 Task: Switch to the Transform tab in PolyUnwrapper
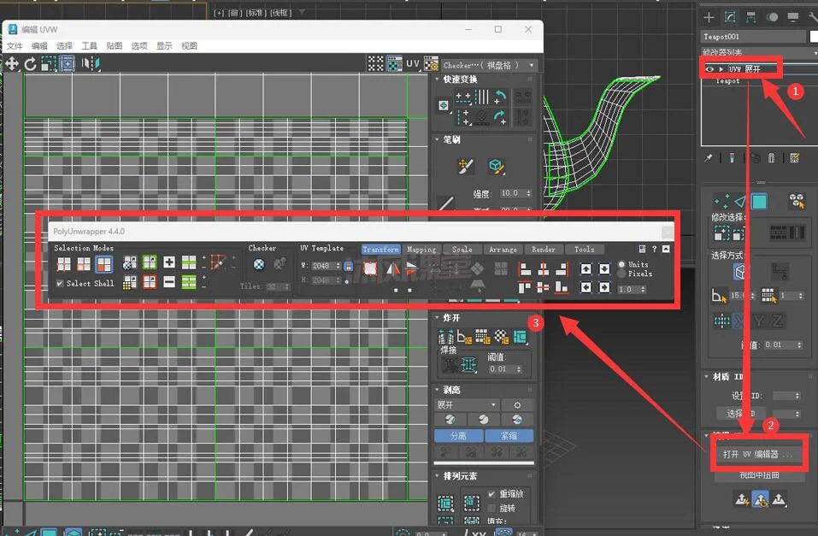381,250
